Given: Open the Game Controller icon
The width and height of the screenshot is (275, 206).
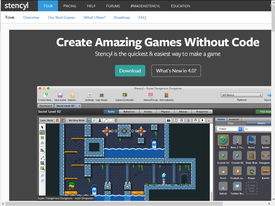Looking at the screenshot, I should click(125, 95).
